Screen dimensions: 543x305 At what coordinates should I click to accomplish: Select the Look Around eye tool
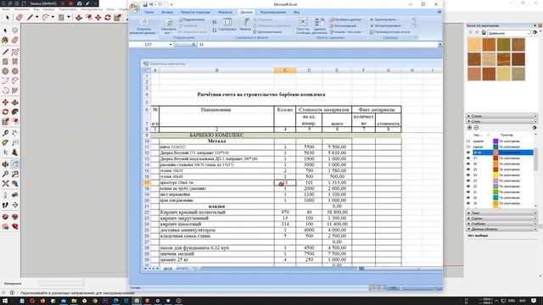(x=15, y=195)
